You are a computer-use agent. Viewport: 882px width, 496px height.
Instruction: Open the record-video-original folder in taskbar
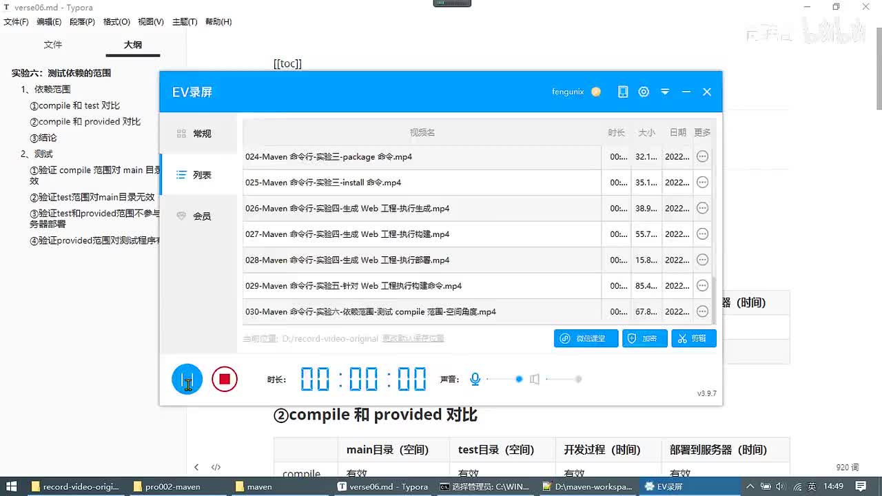coord(75,486)
